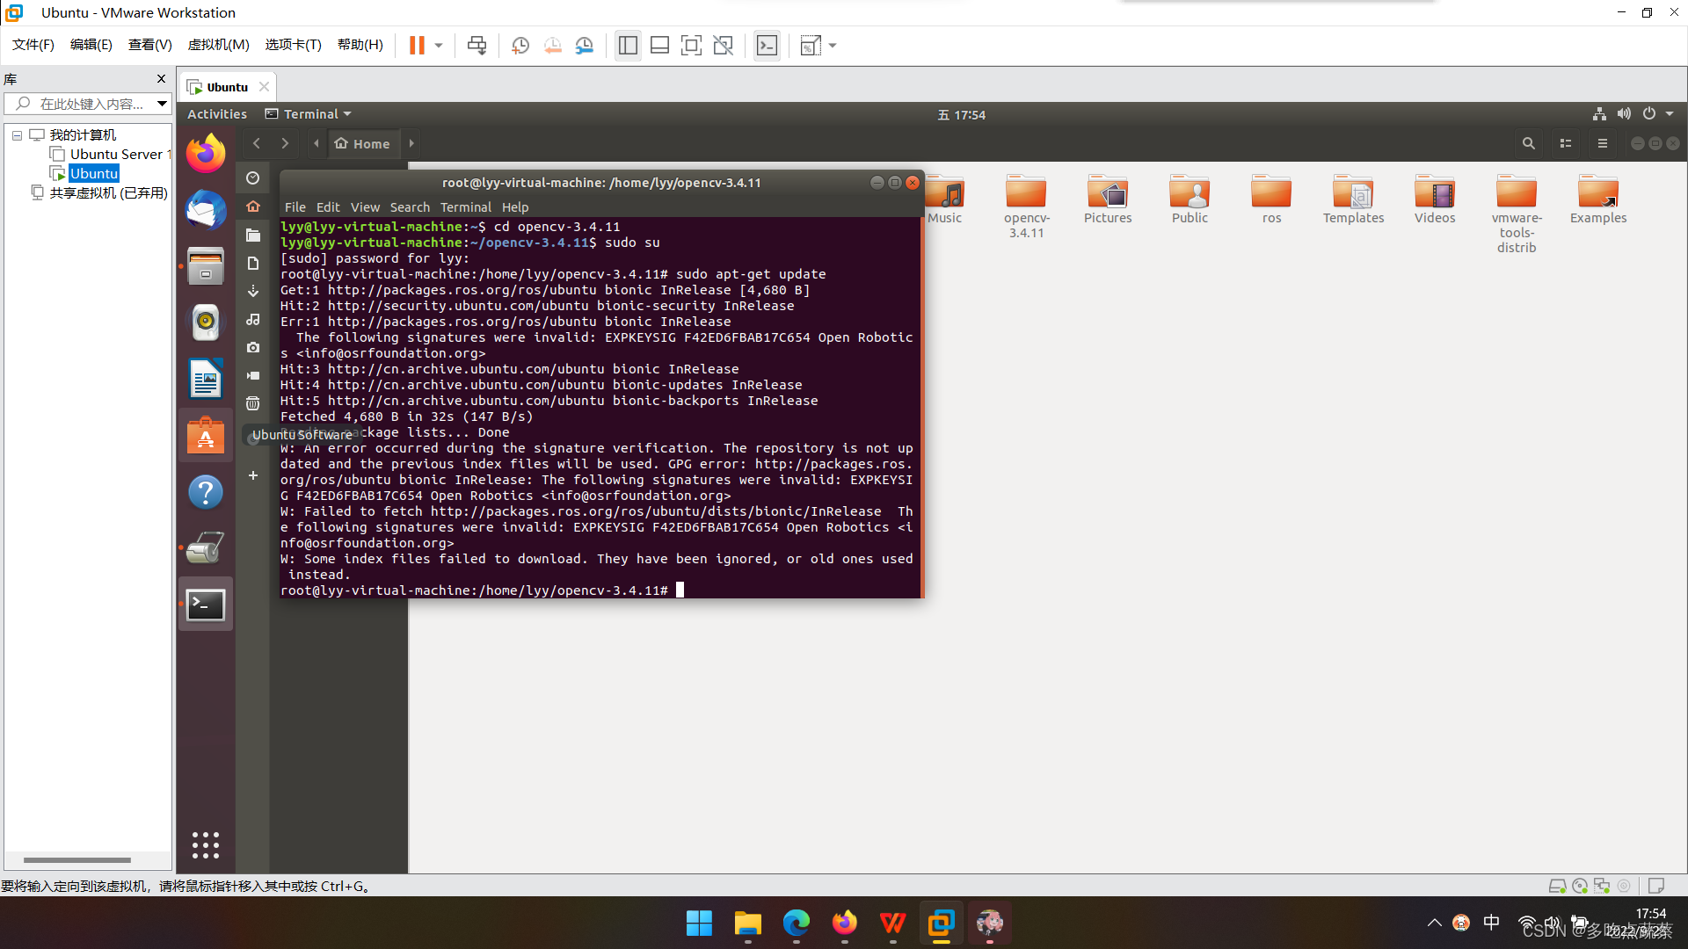The height and width of the screenshot is (949, 1688).
Task: Click the Ubuntu network icon
Action: click(1599, 114)
